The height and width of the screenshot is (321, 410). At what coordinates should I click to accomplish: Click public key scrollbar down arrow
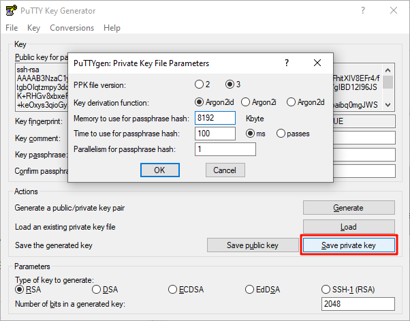coord(388,105)
